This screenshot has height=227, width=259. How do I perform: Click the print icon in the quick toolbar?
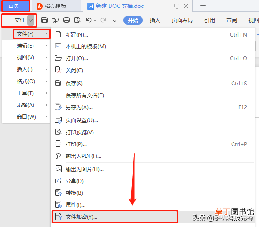(67, 20)
